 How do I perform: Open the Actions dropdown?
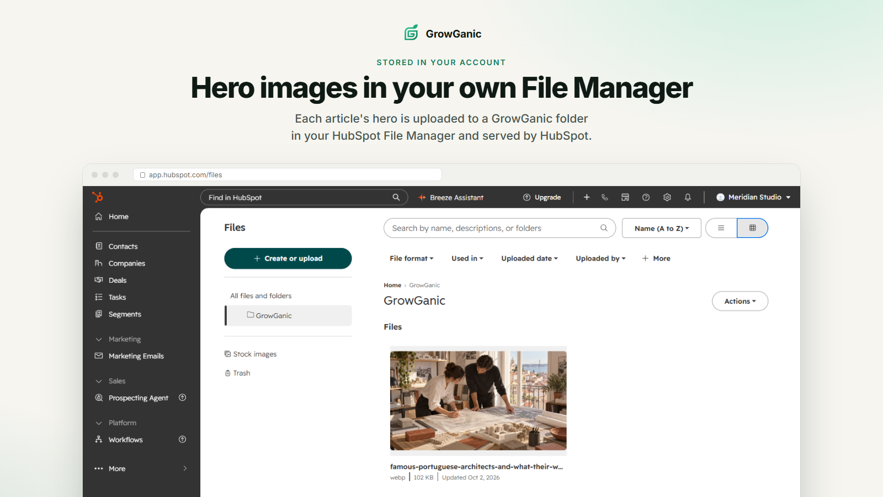click(740, 301)
